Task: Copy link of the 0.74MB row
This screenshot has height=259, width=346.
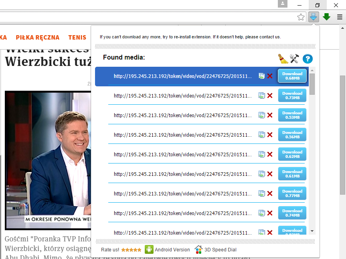Action: [262, 213]
